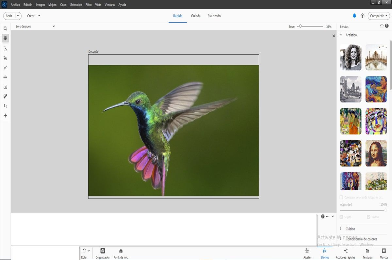Switch to the Guiada tab

coord(196,16)
